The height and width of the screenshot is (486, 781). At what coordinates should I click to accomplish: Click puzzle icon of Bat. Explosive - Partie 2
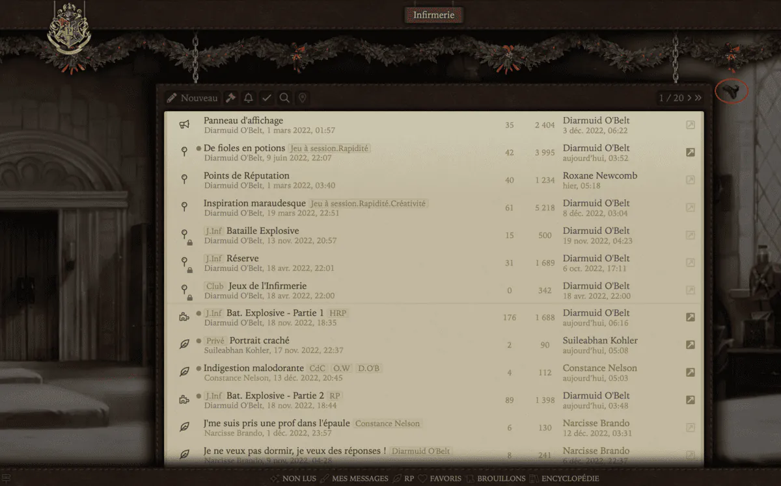coord(184,400)
